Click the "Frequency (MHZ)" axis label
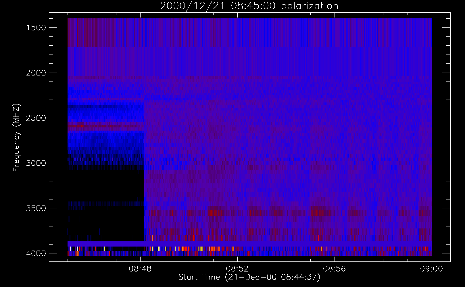465x287 pixels. (16, 138)
